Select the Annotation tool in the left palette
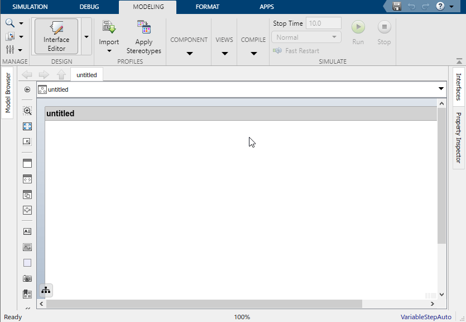This screenshot has width=466, height=322. coord(27,231)
